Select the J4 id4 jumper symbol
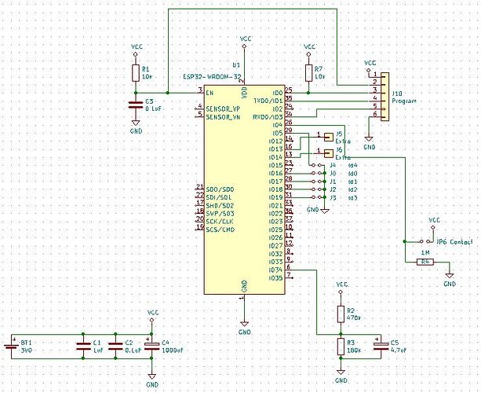This screenshot has height=393, width=481. [317, 165]
